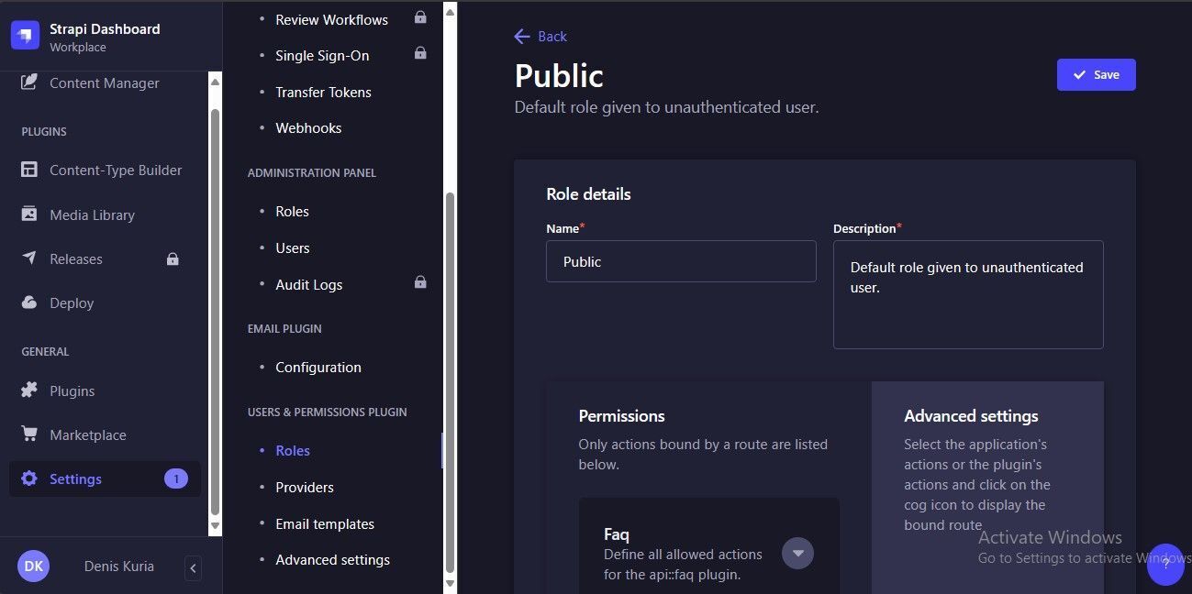Click the Description text area
Image resolution: width=1192 pixels, height=594 pixels.
tap(967, 294)
